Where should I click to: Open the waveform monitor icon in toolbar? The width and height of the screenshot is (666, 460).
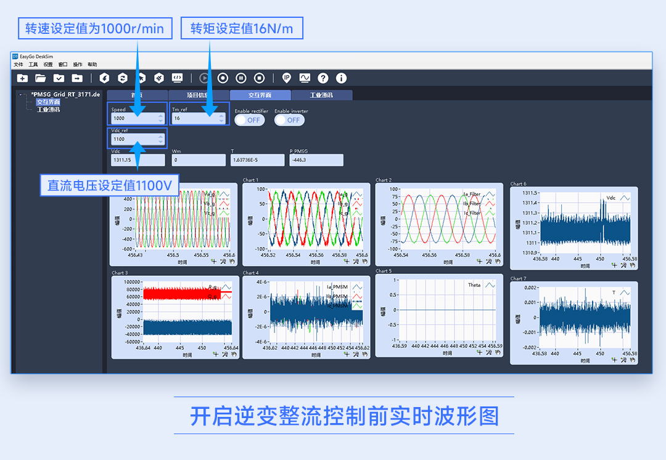pyautogui.click(x=305, y=78)
